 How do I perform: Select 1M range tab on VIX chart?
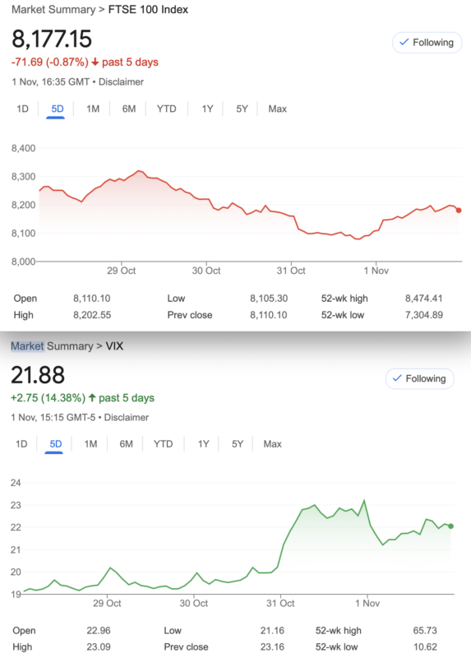pyautogui.click(x=90, y=444)
